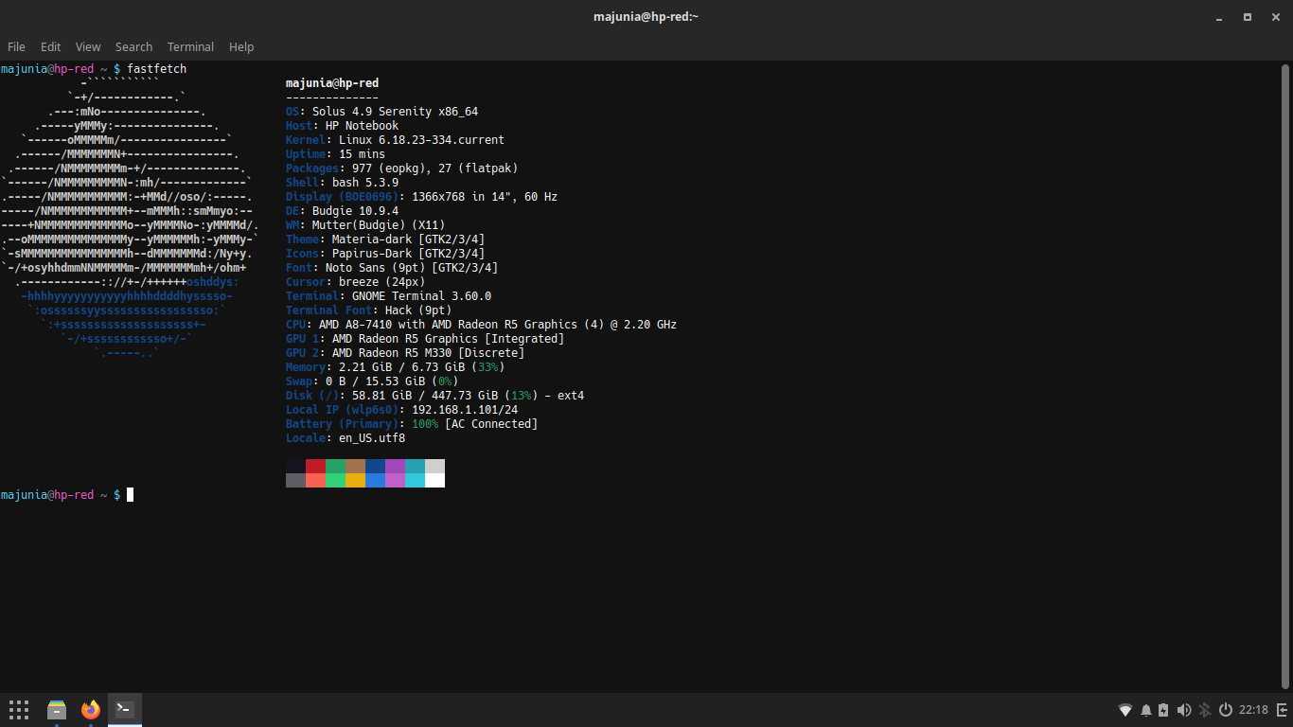Click the '977 (eopkg), 27 (flatpak)' packages line
The height and width of the screenshot is (727, 1293).
(434, 168)
